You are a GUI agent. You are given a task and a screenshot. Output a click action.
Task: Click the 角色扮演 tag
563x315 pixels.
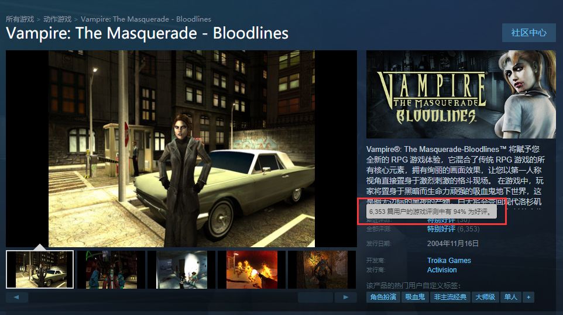tap(383, 297)
